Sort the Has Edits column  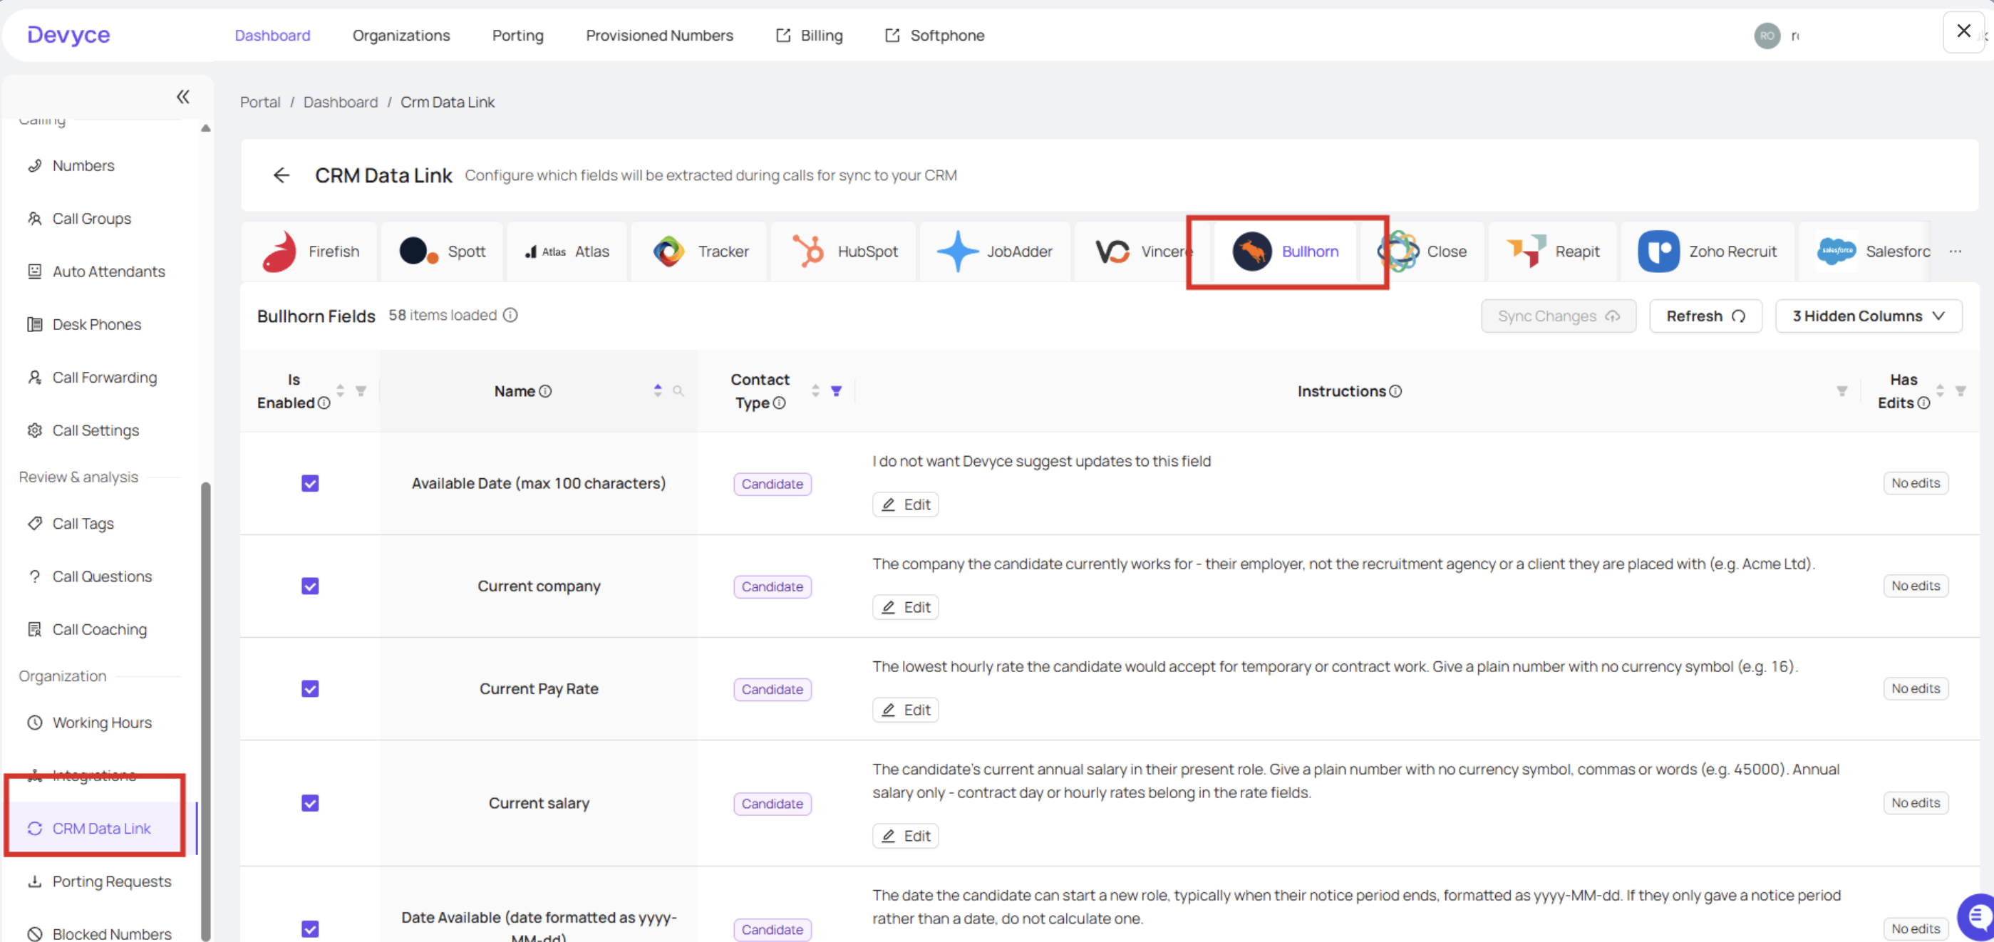(x=1939, y=391)
